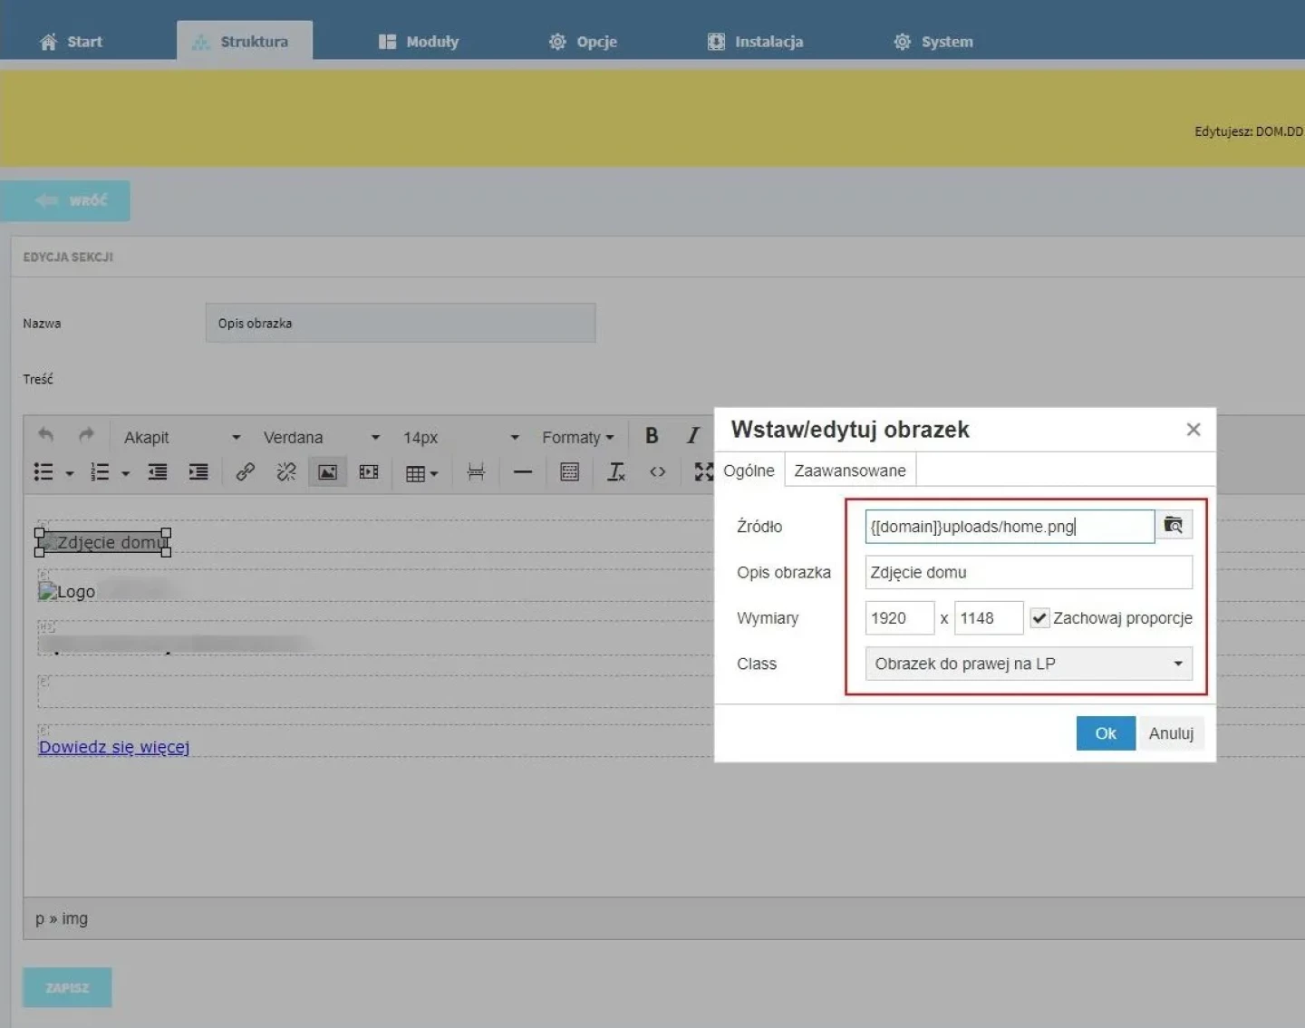Click the Opis obrazka input field

click(1029, 572)
